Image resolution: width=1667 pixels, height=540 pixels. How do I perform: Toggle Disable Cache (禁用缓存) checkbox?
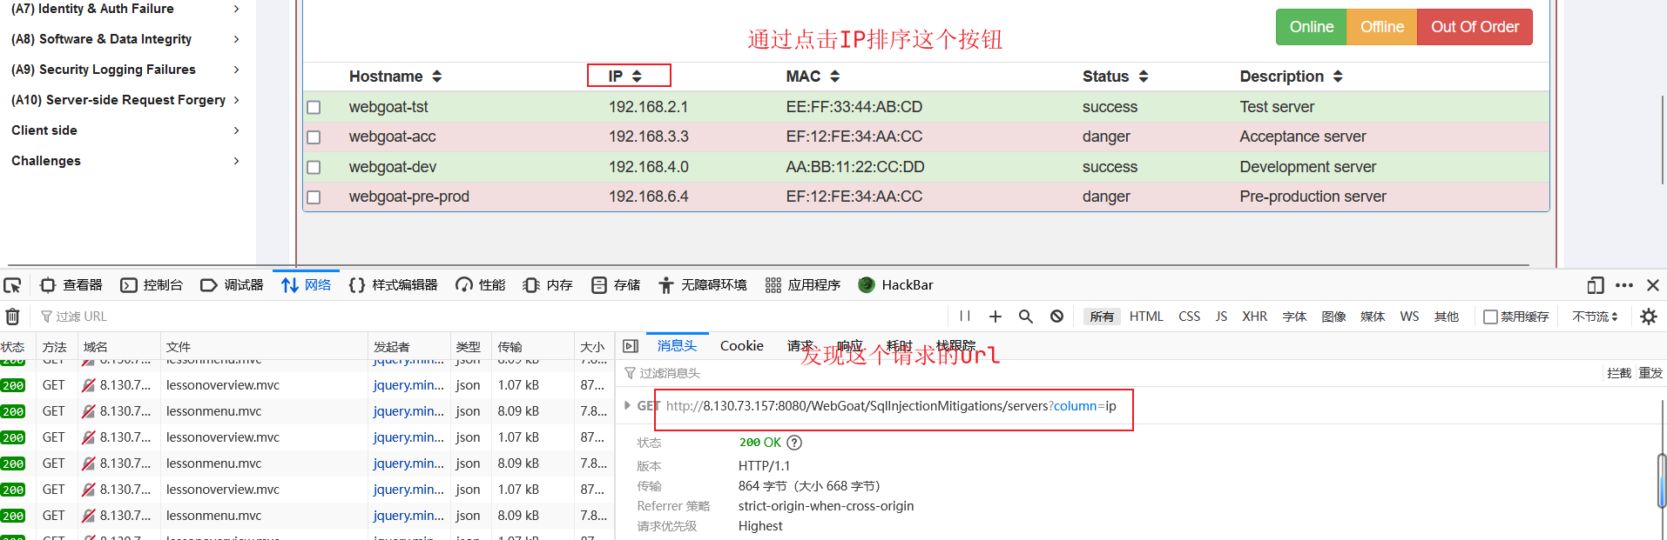coord(1491,317)
